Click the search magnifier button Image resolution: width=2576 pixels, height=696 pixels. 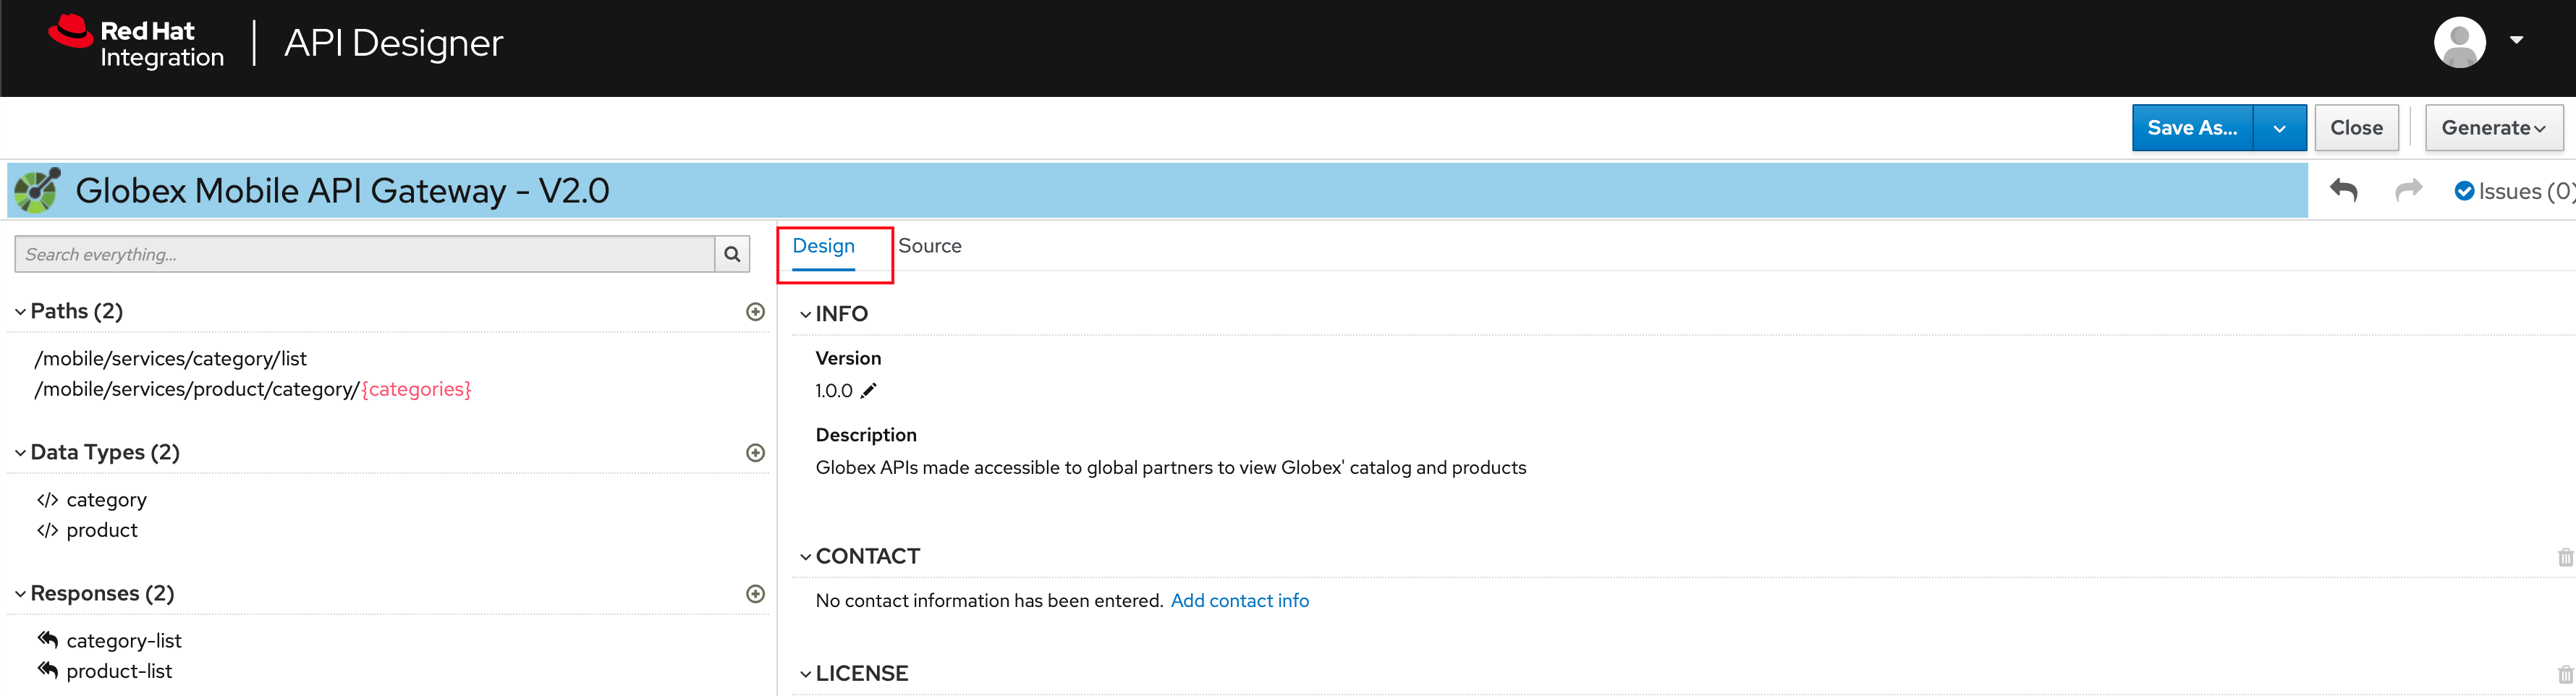point(732,254)
